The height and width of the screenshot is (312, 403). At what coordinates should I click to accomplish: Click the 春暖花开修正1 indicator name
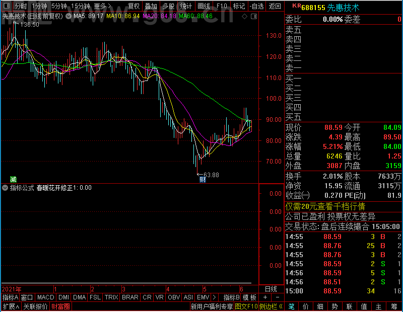coord(56,188)
